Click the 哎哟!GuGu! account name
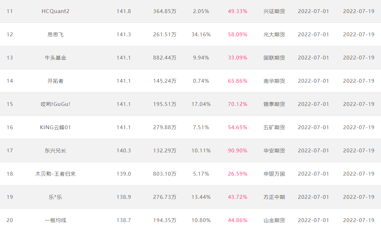381x230 pixels. [55, 104]
